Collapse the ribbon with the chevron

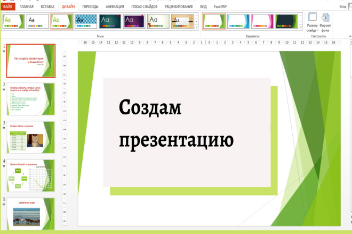pyautogui.click(x=350, y=36)
